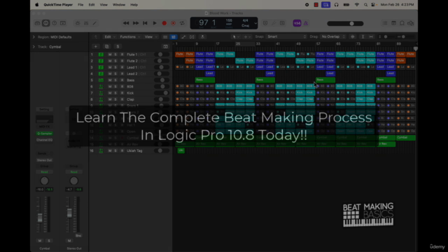
Task: Open the secondary tool menu
Action: 247,37
